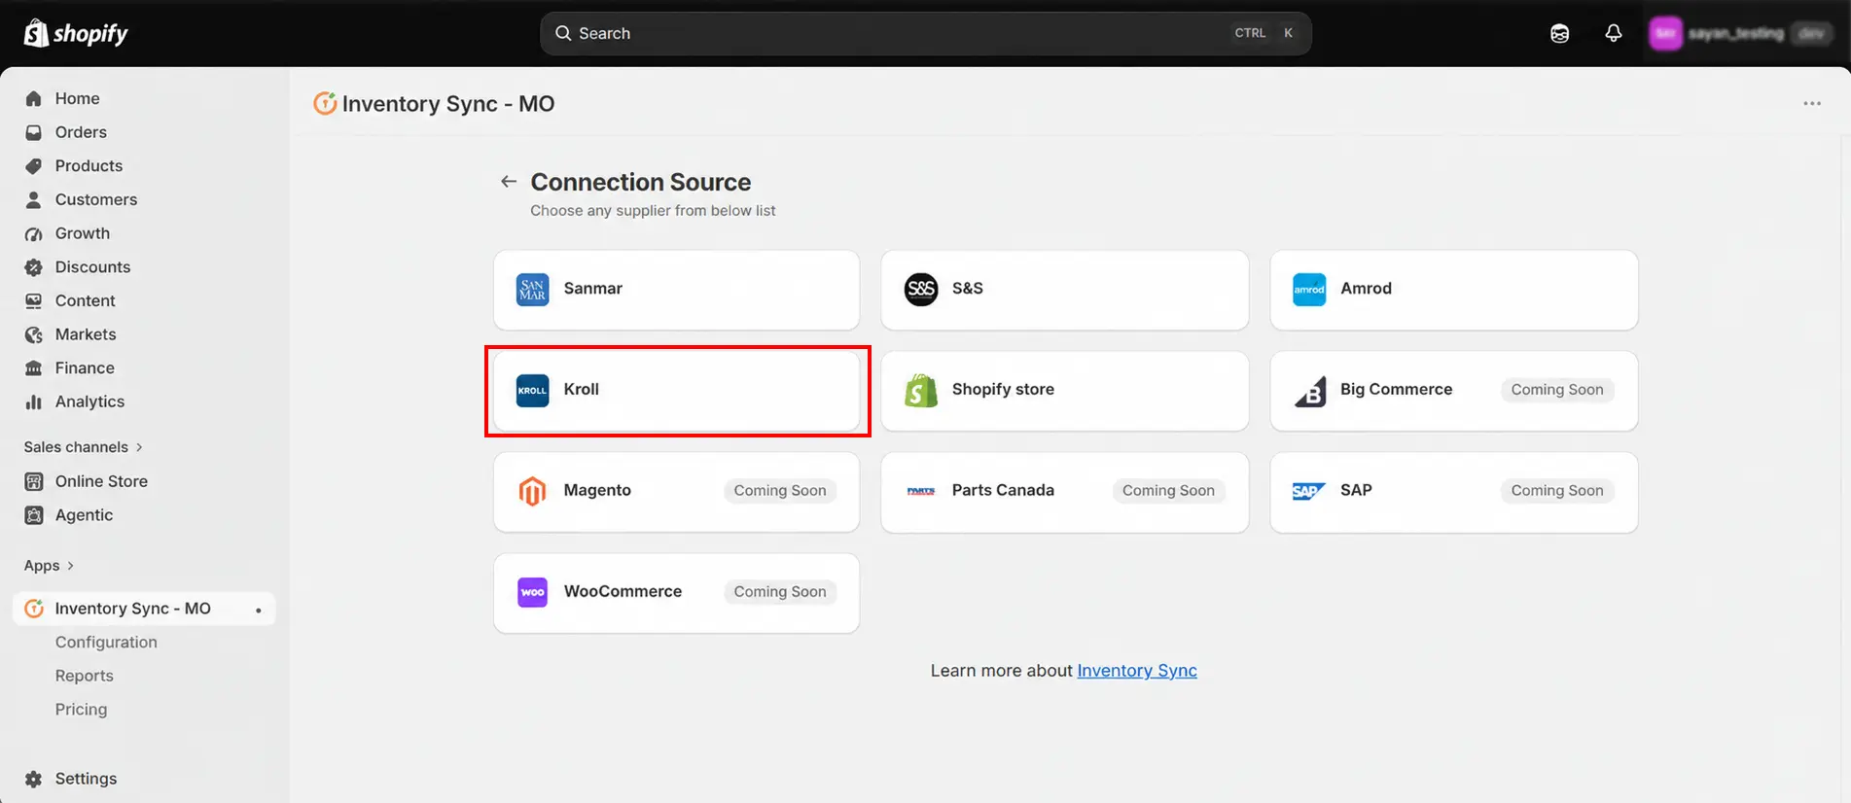1851x803 pixels.
Task: Click the Growth gauge icon in sidebar
Action: click(x=34, y=233)
